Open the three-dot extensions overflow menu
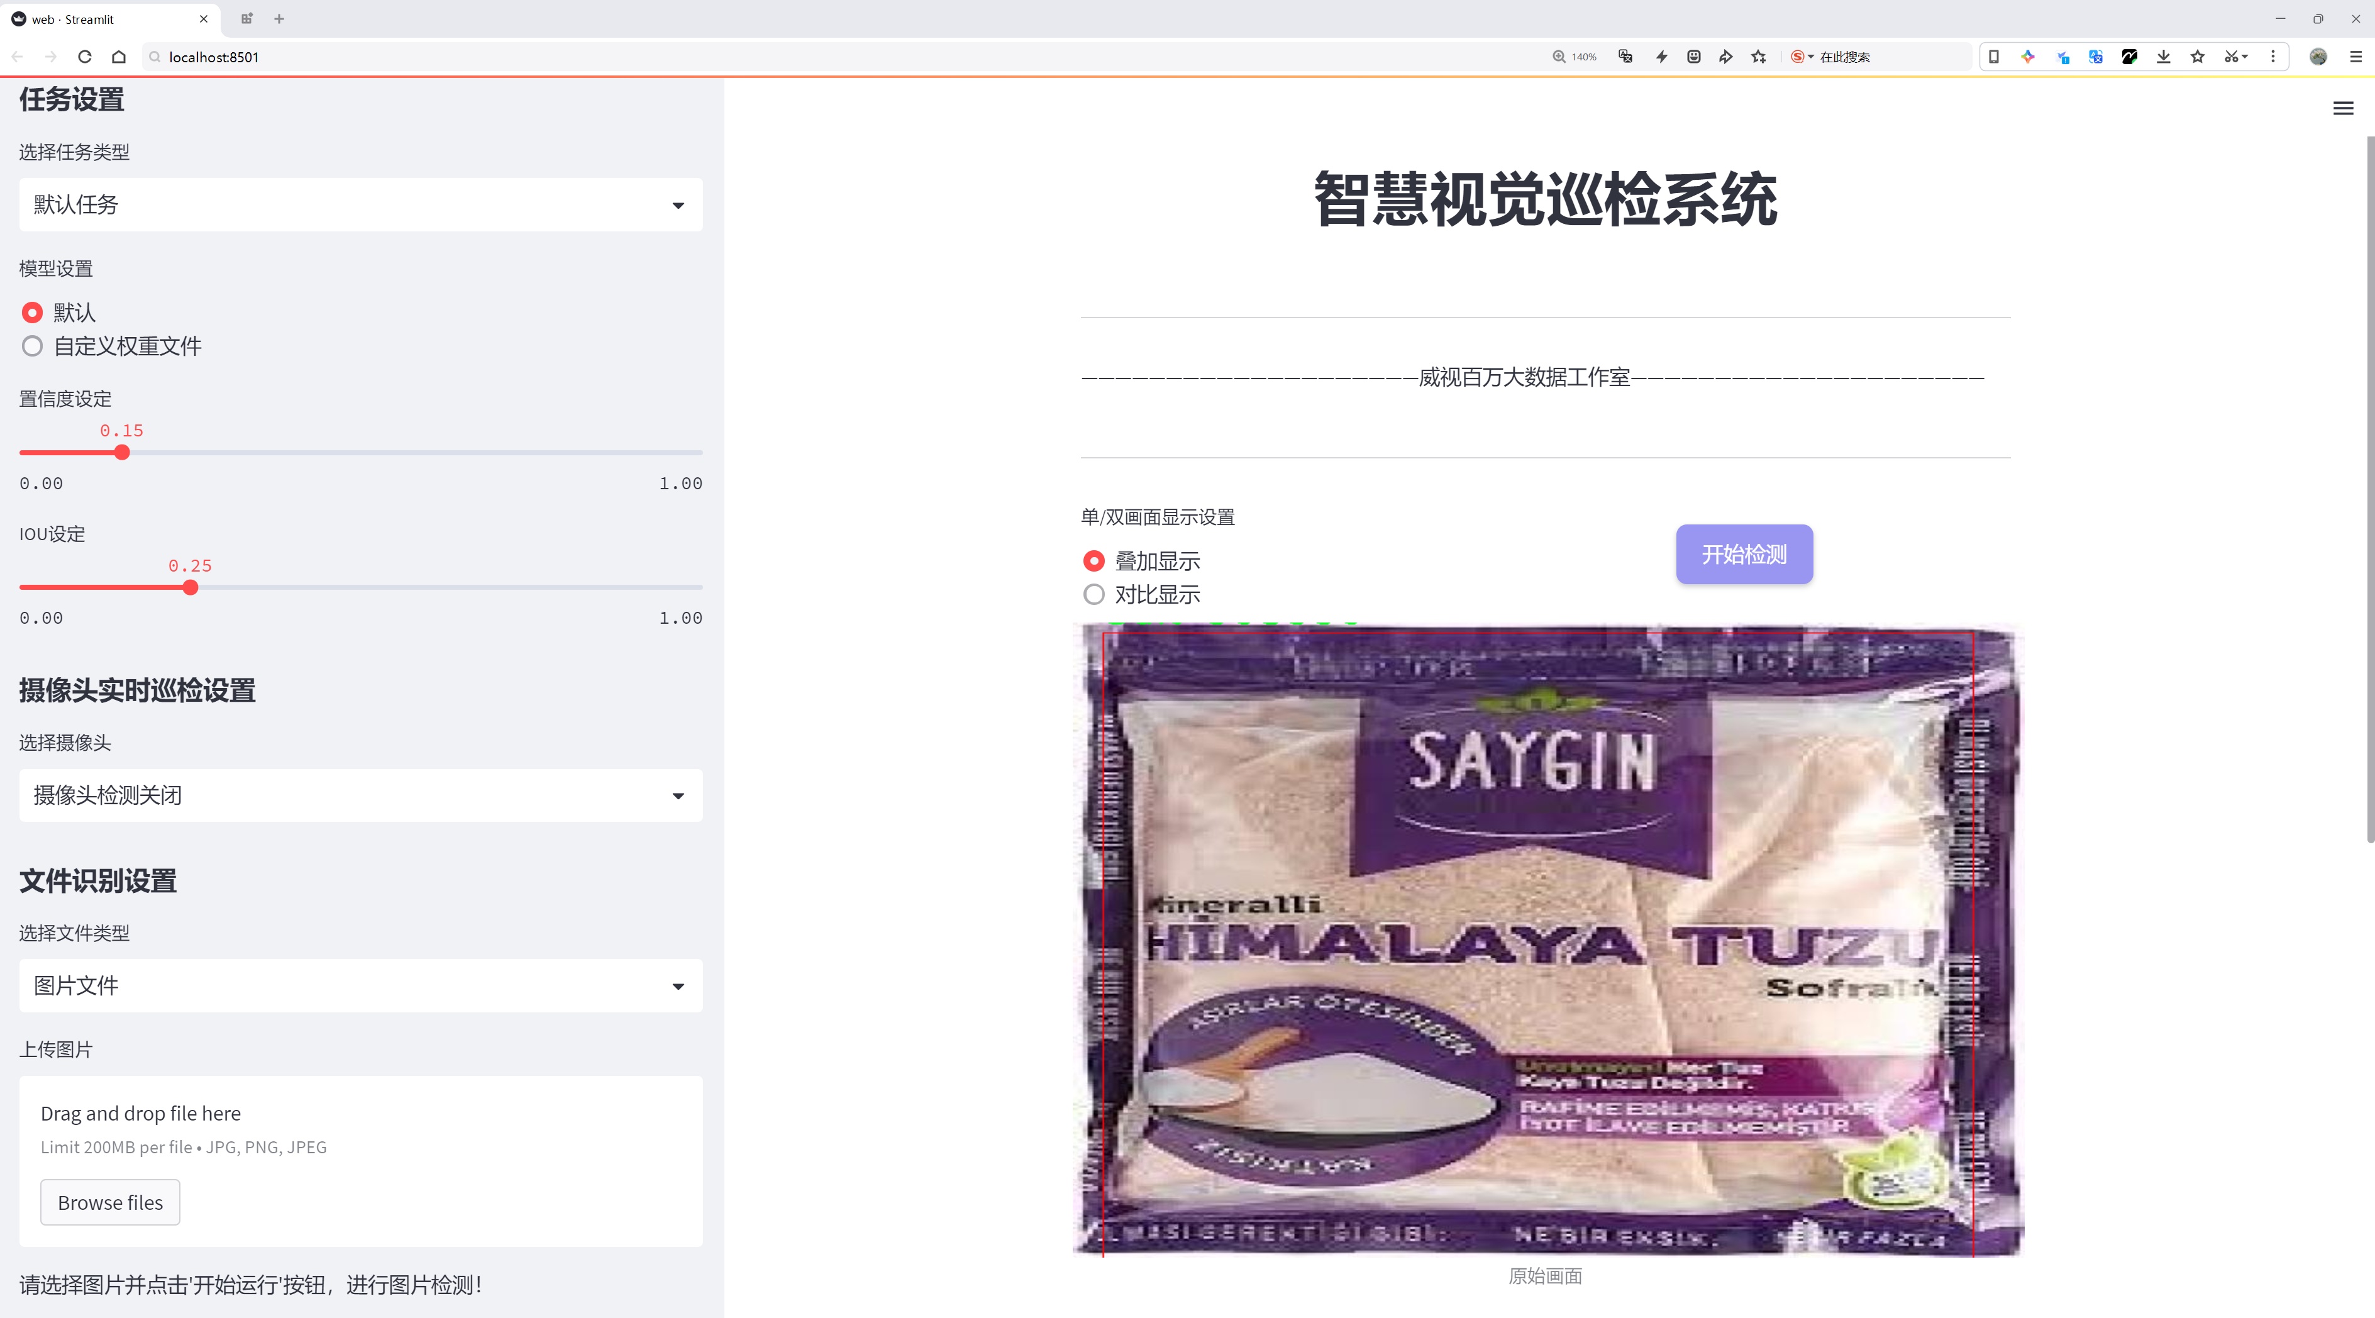This screenshot has width=2375, height=1318. pos(2273,57)
